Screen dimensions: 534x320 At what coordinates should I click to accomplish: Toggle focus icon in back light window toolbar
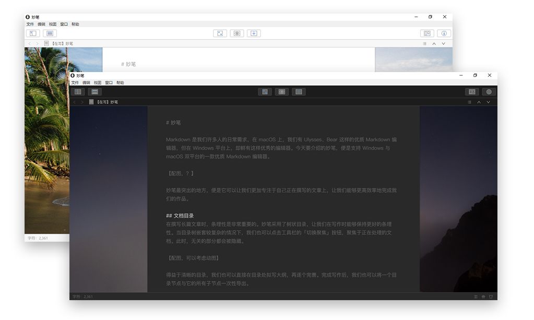tap(220, 33)
